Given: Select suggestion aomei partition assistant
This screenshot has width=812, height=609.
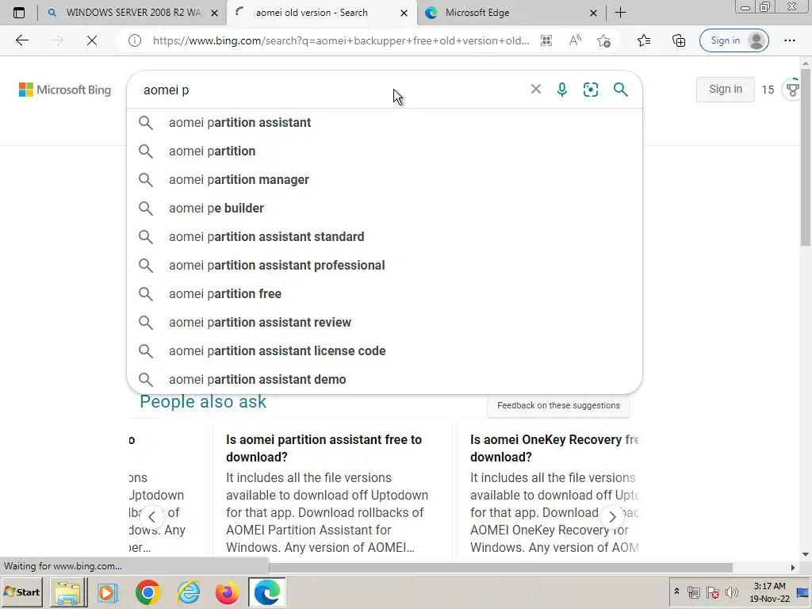Looking at the screenshot, I should (x=385, y=123).
